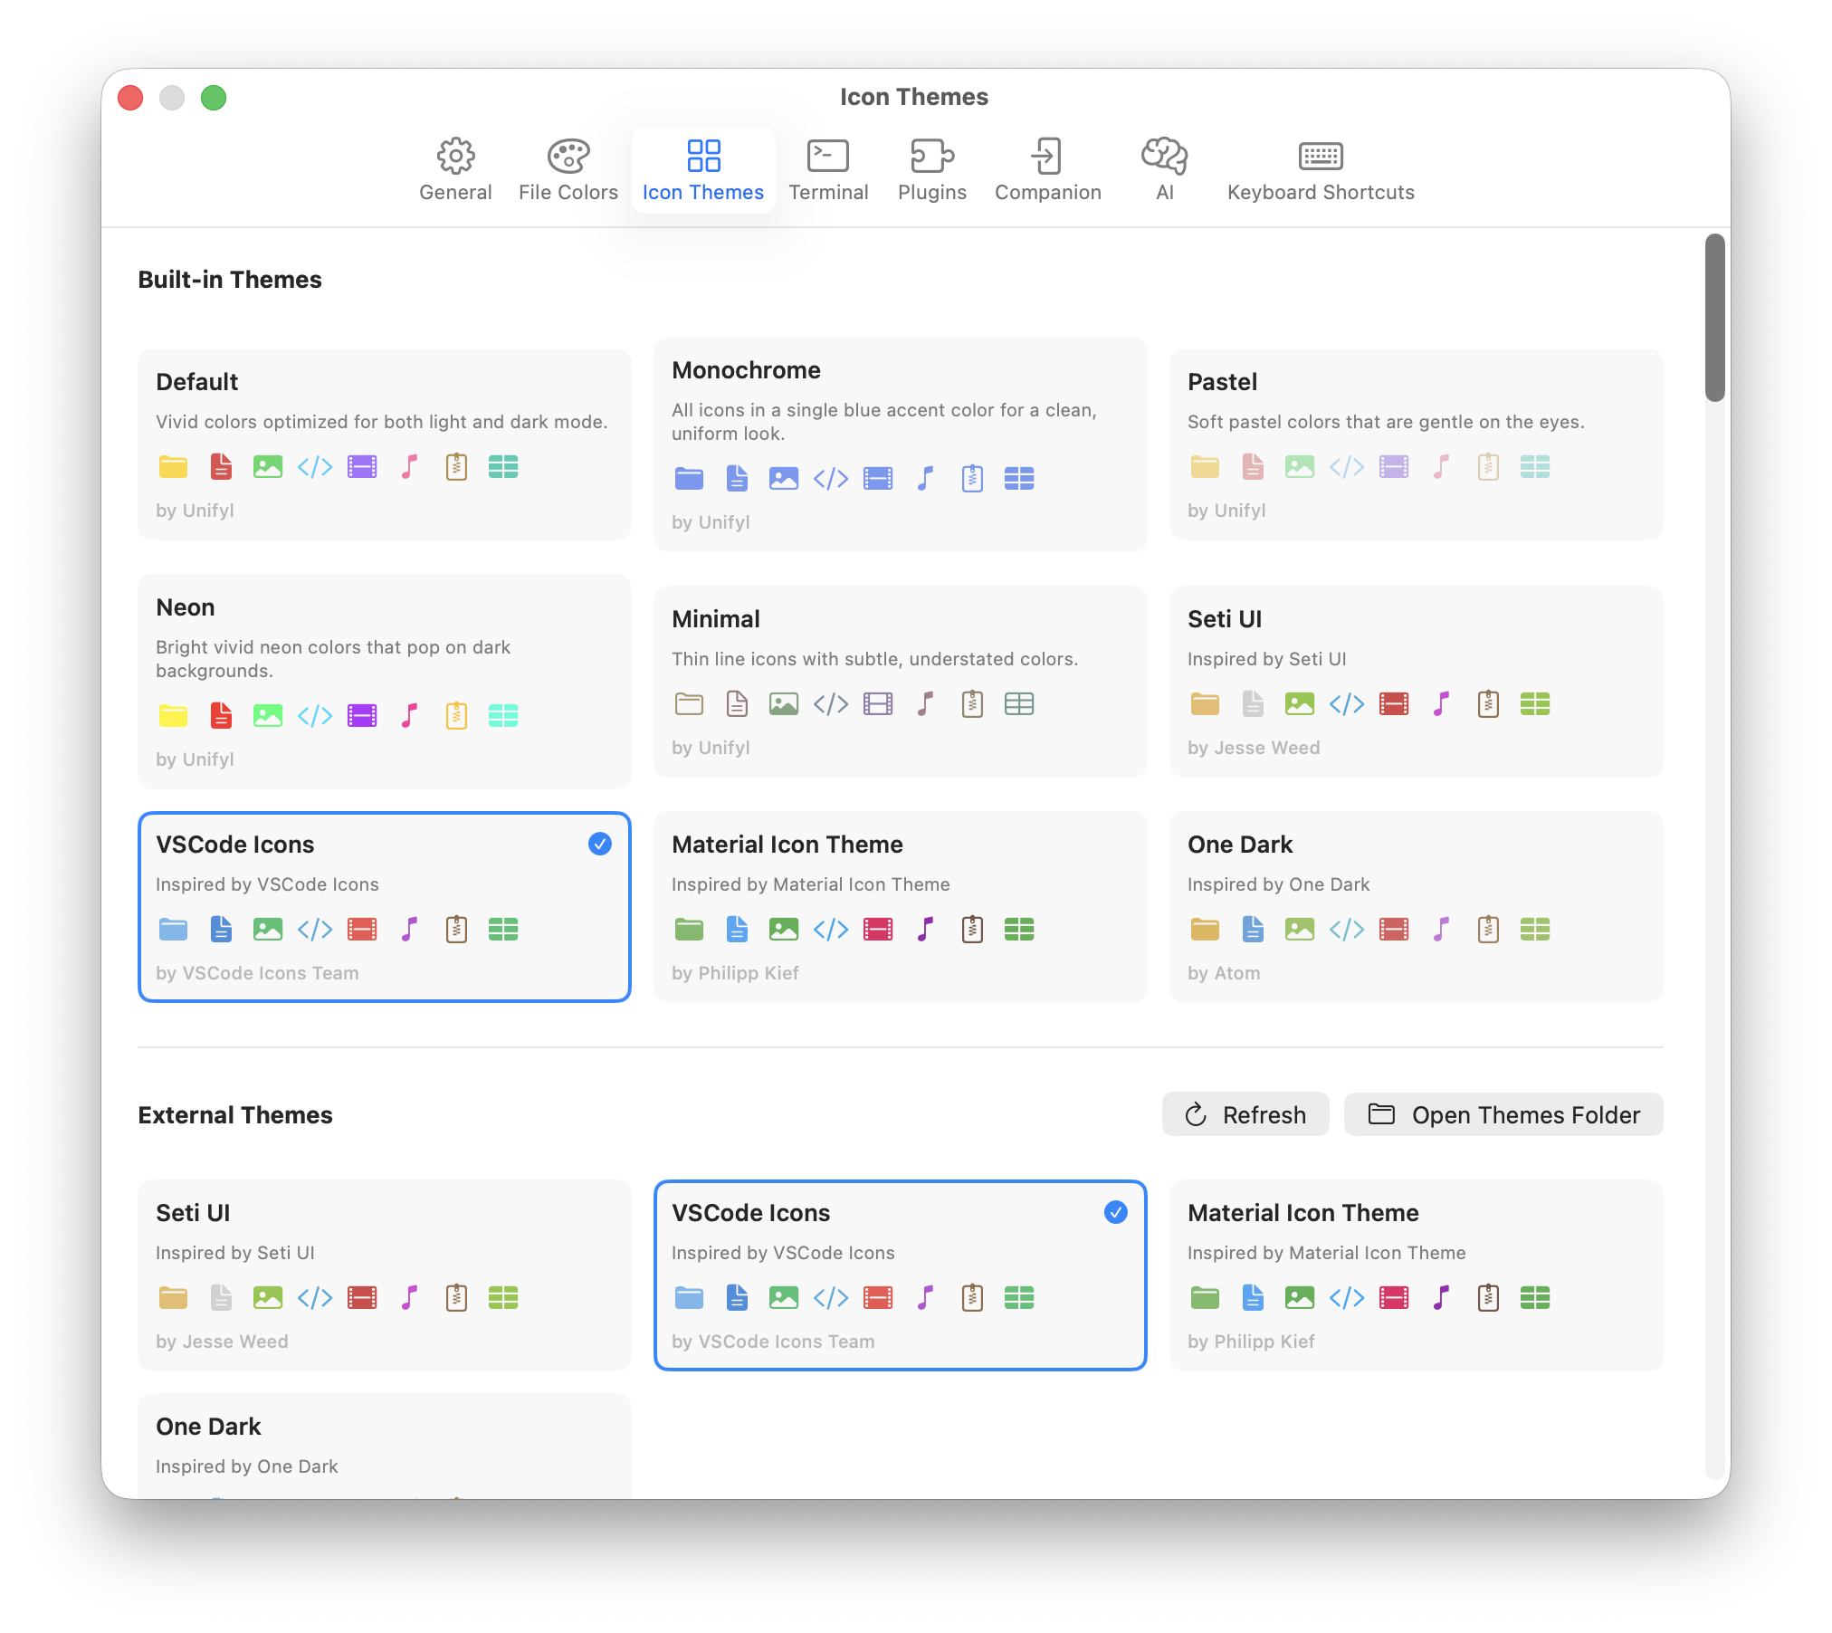Click the film strip icon in built-in Material Icon Theme
Viewport: 1832px width, 1633px height.
point(878,930)
